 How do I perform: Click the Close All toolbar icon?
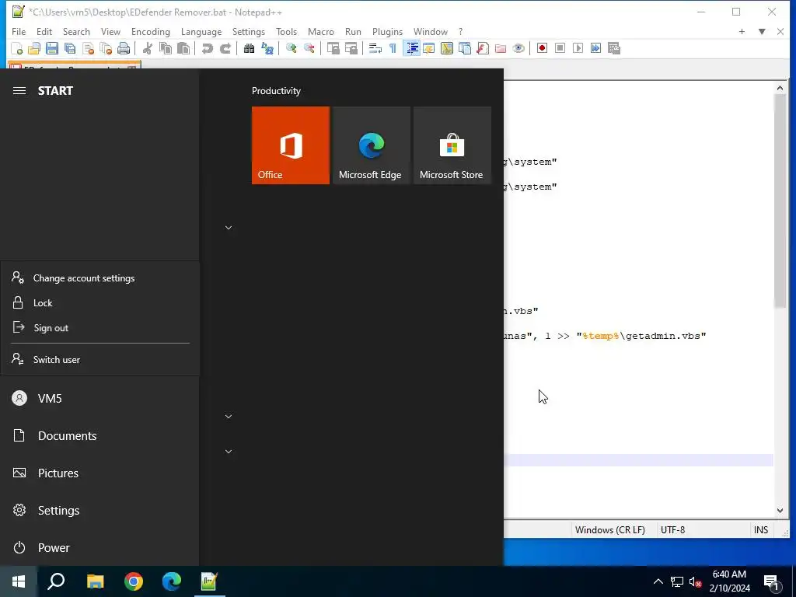106,48
